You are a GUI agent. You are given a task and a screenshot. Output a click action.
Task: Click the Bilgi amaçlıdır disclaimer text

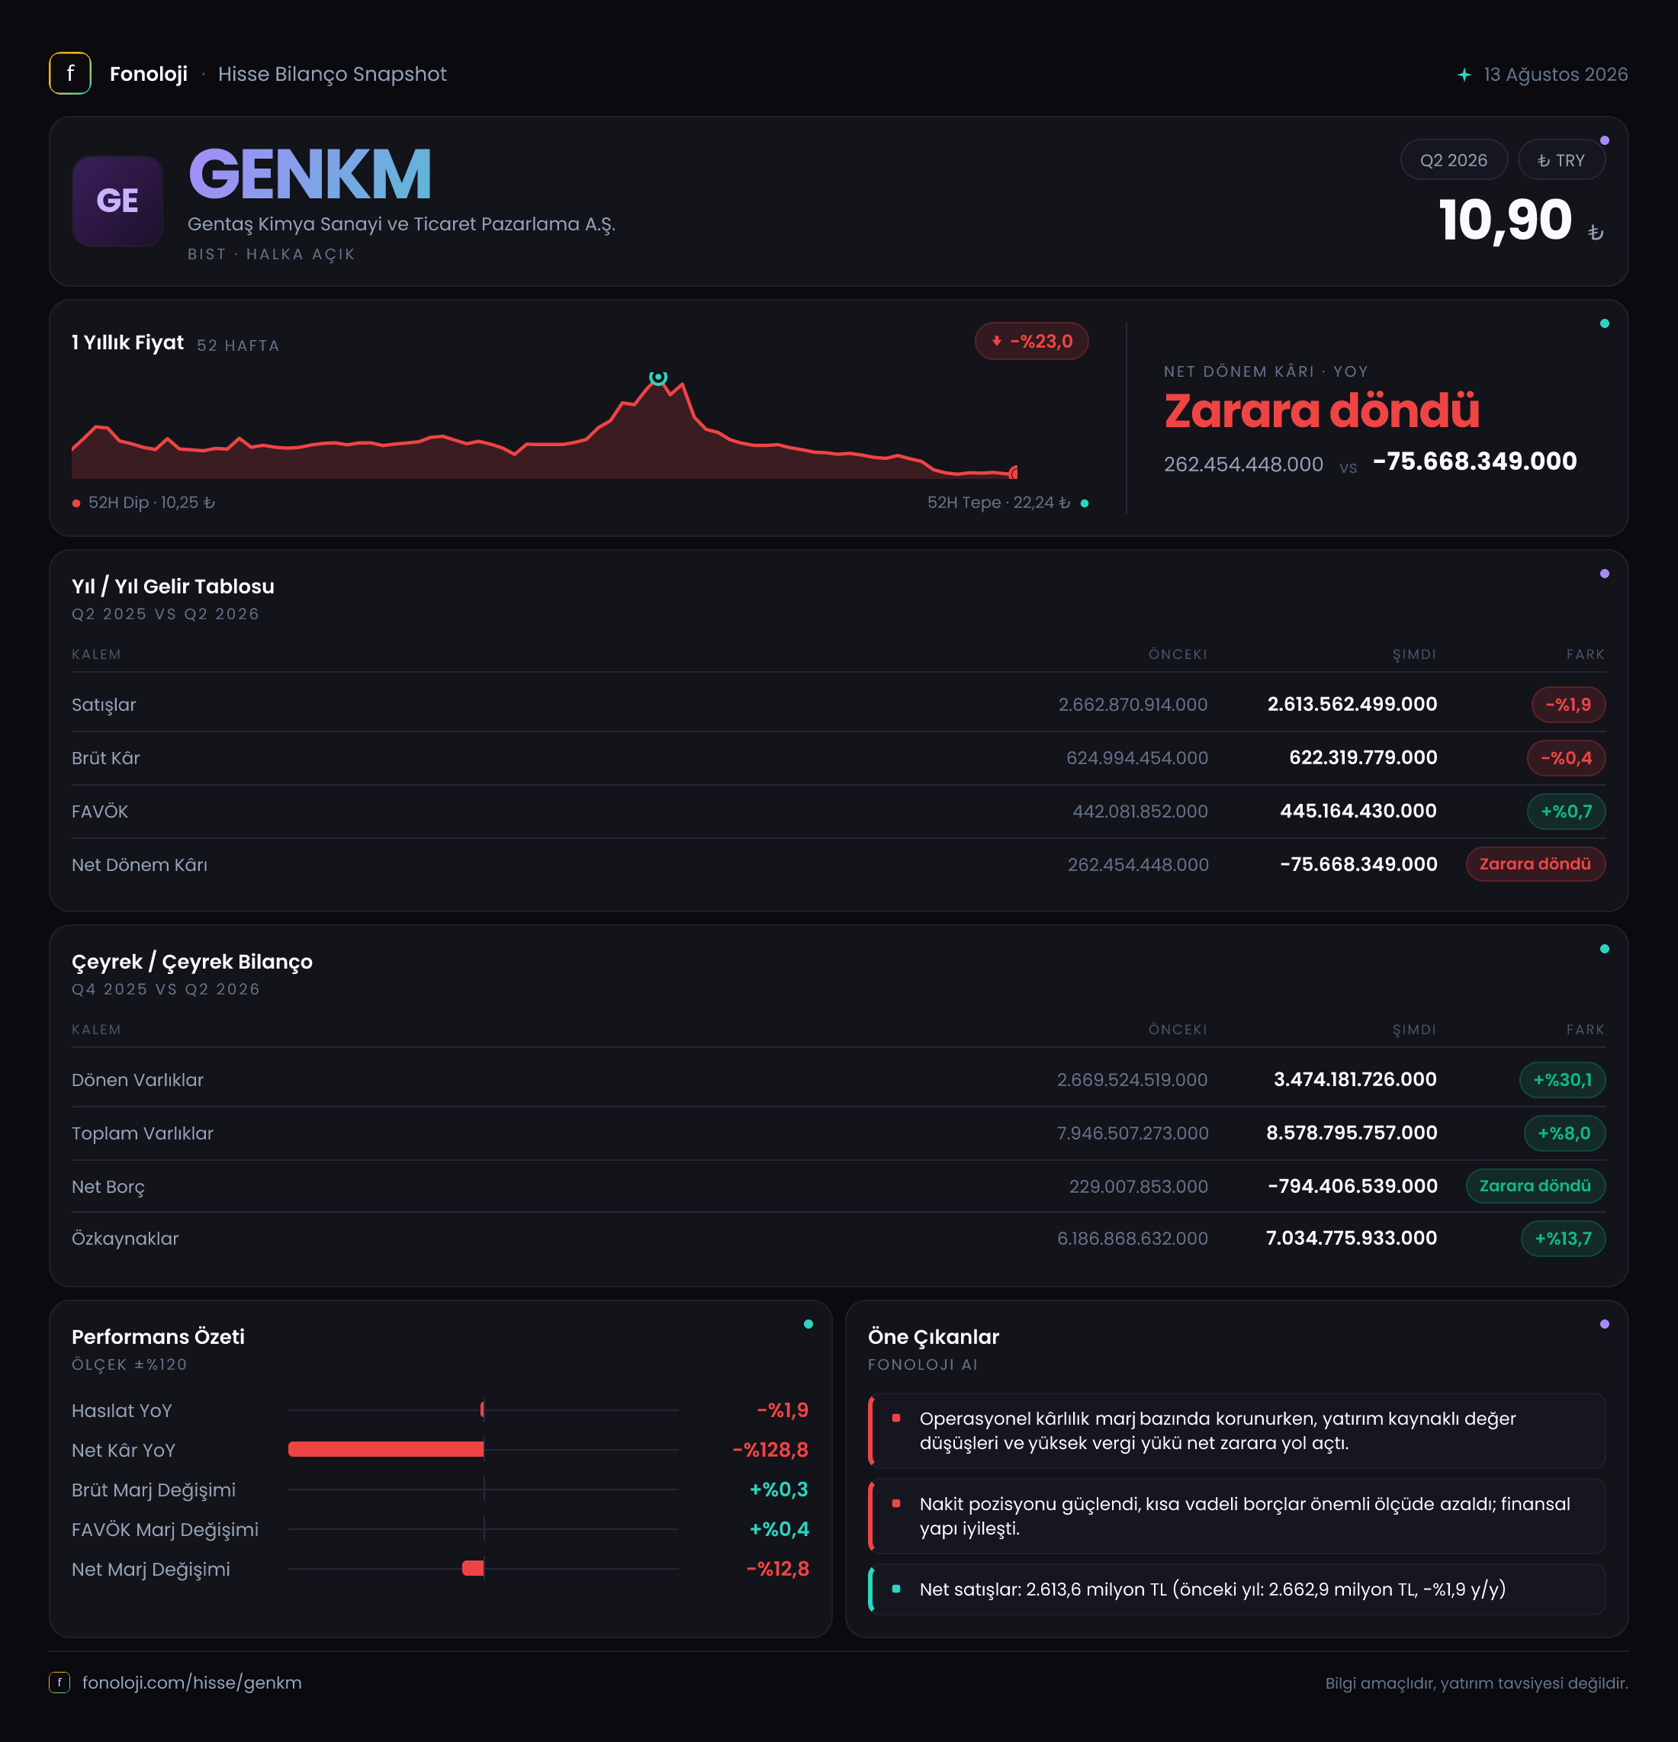pos(1476,1683)
